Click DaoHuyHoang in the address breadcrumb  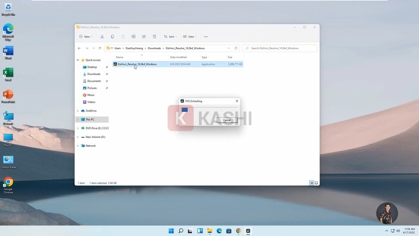pyautogui.click(x=134, y=48)
